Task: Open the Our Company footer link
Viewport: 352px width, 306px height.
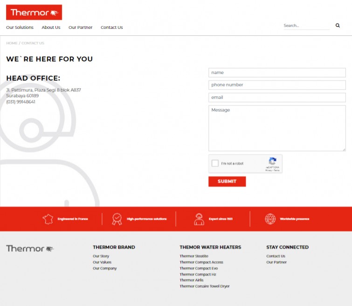Action: tap(104, 268)
